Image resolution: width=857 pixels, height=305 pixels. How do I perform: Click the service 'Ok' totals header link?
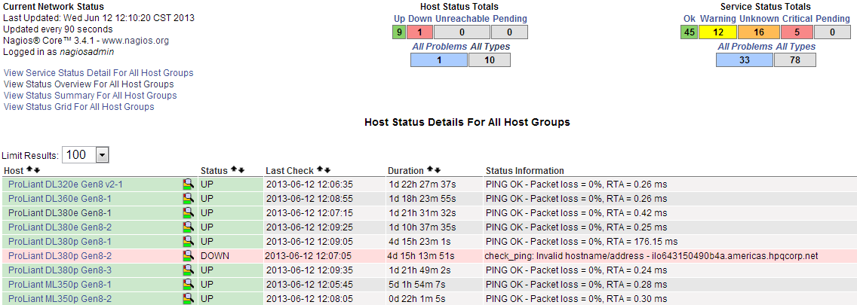[690, 19]
